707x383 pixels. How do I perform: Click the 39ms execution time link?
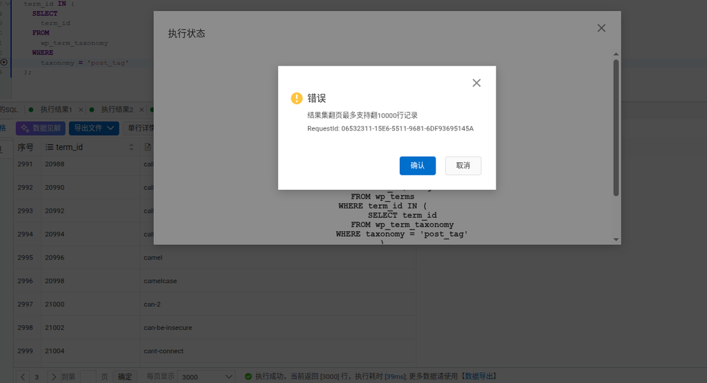click(396, 376)
